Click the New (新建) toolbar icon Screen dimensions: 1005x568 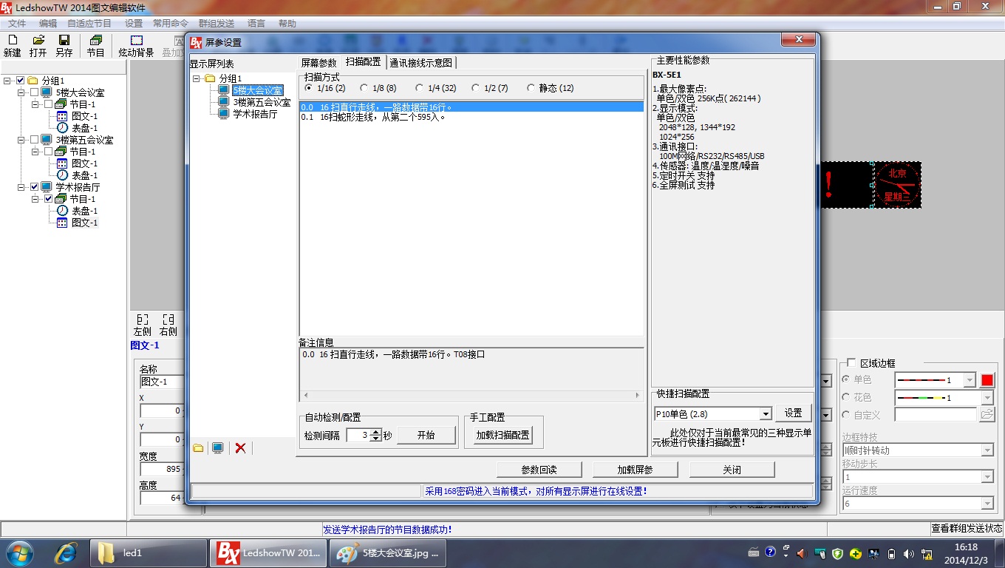[x=12, y=41]
